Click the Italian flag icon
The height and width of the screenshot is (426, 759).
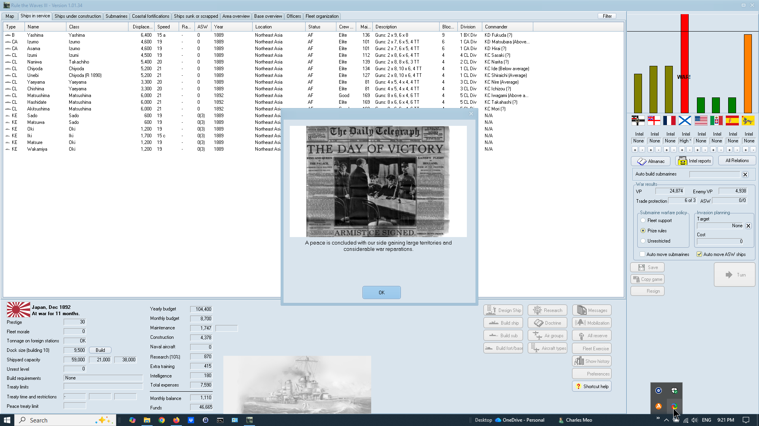pos(716,121)
